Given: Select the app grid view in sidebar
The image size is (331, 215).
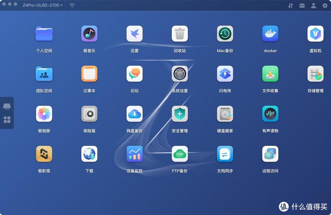Looking at the screenshot, I should (x=7, y=120).
